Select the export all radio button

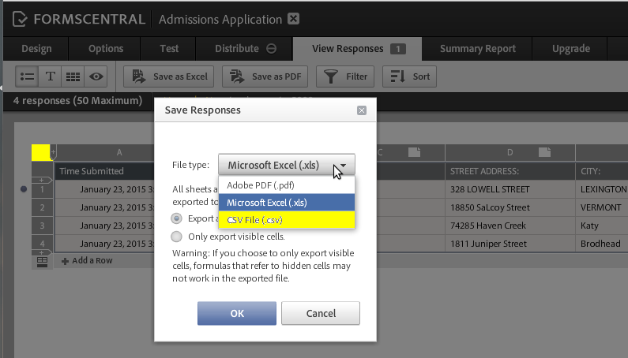[x=177, y=218]
